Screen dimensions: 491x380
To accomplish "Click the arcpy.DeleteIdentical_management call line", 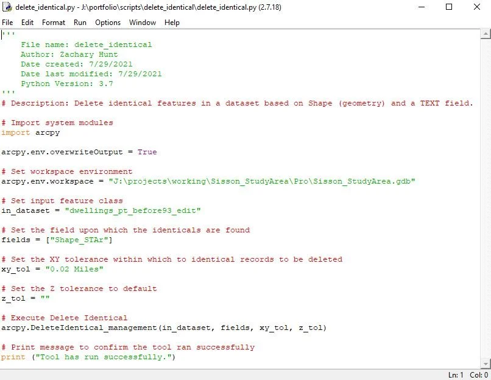I will click(164, 328).
